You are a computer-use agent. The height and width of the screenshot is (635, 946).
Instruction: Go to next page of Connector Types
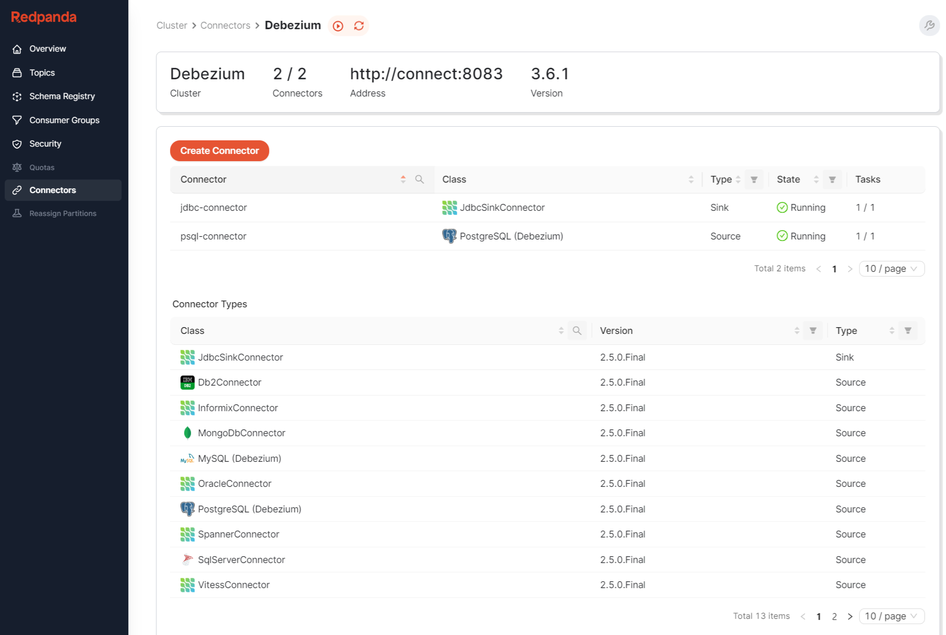pos(850,616)
